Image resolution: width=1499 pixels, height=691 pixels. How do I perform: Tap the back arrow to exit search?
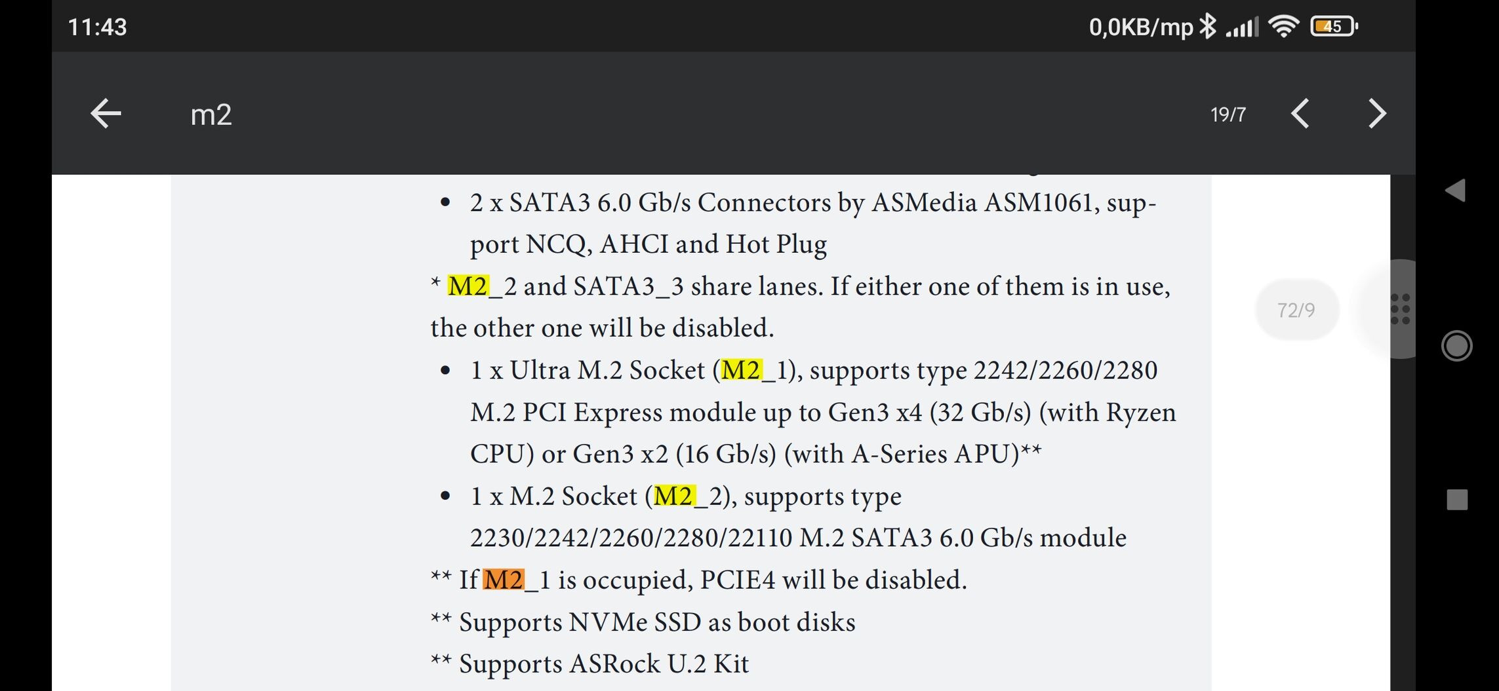106,113
